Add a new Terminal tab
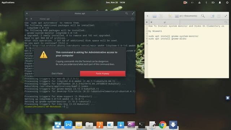231x130 pixels. click(x=27, y=19)
